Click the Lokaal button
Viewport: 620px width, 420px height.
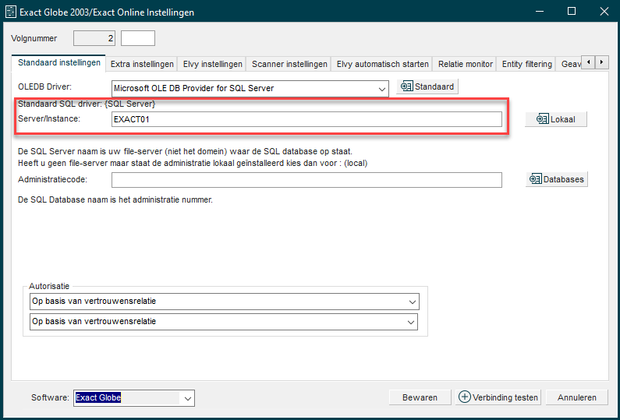click(x=556, y=119)
